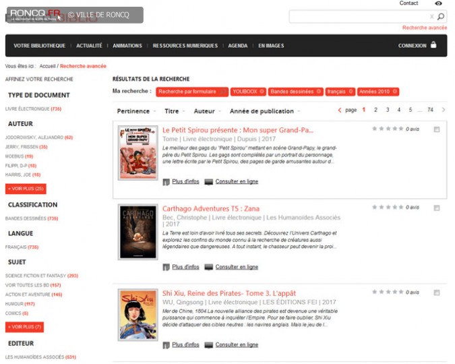The width and height of the screenshot is (455, 364).
Task: Filter by editor Les Humanoïdes Associés (531)
Action: pos(40,357)
